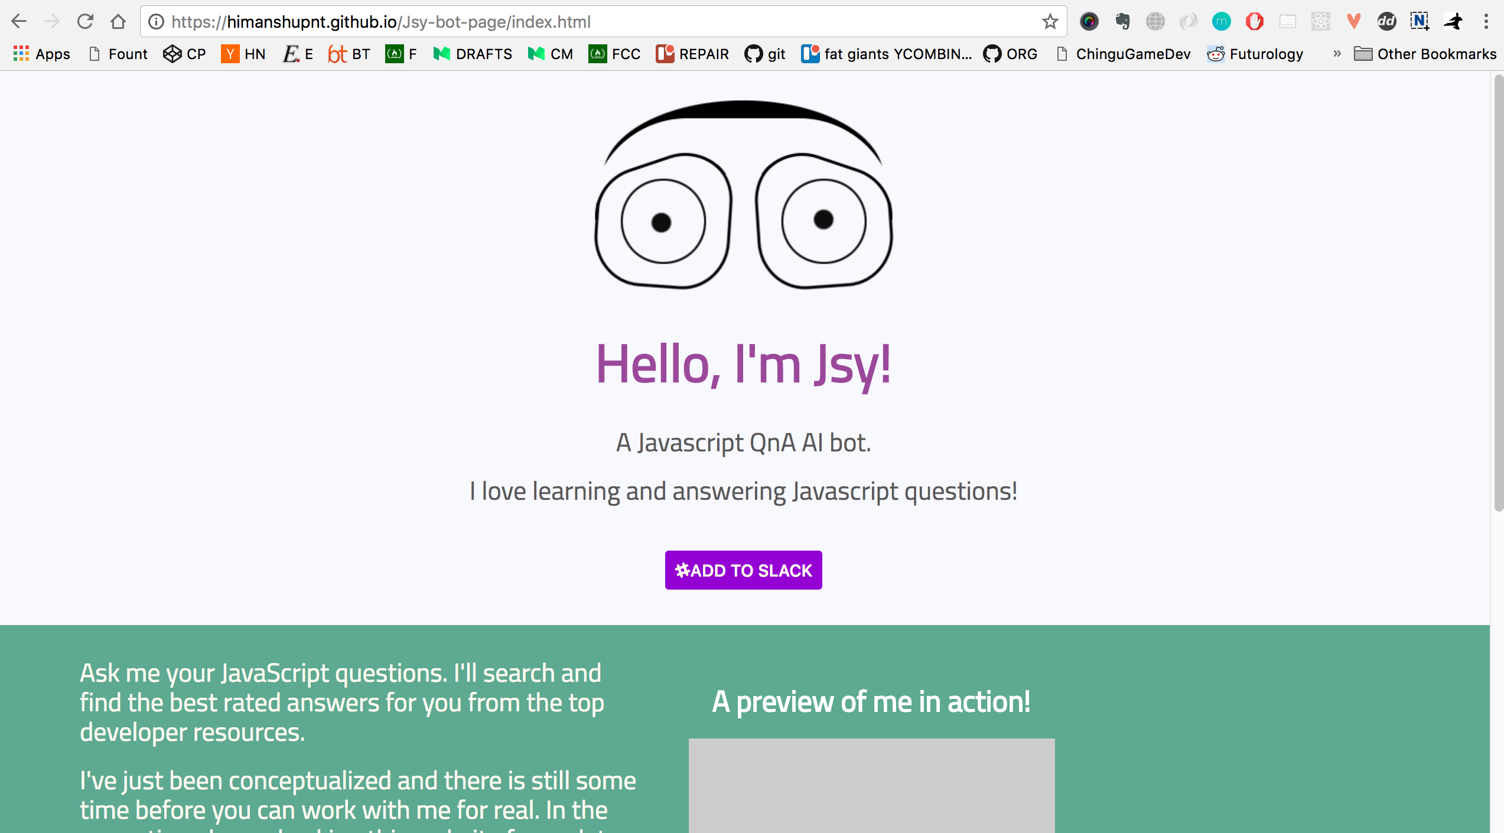Screen dimensions: 1504x833
Task: Open the git GitHub bookmark
Action: coord(765,54)
